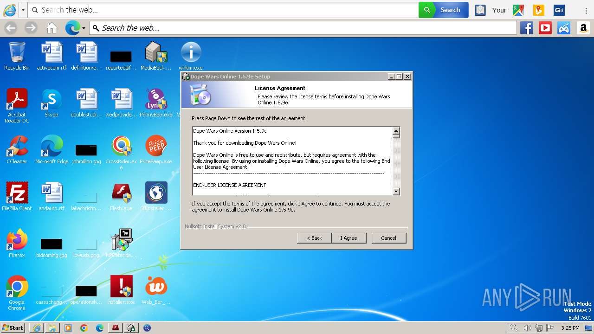Select the installer.exe desktop icon
Viewport: 594px width, 334px height.
click(121, 290)
